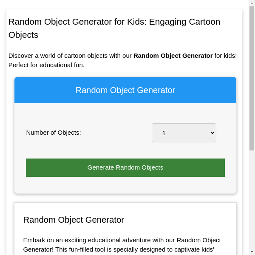This screenshot has height=255, width=255.
Task: Open the Number of Objects dropdown
Action: pyautogui.click(x=184, y=133)
